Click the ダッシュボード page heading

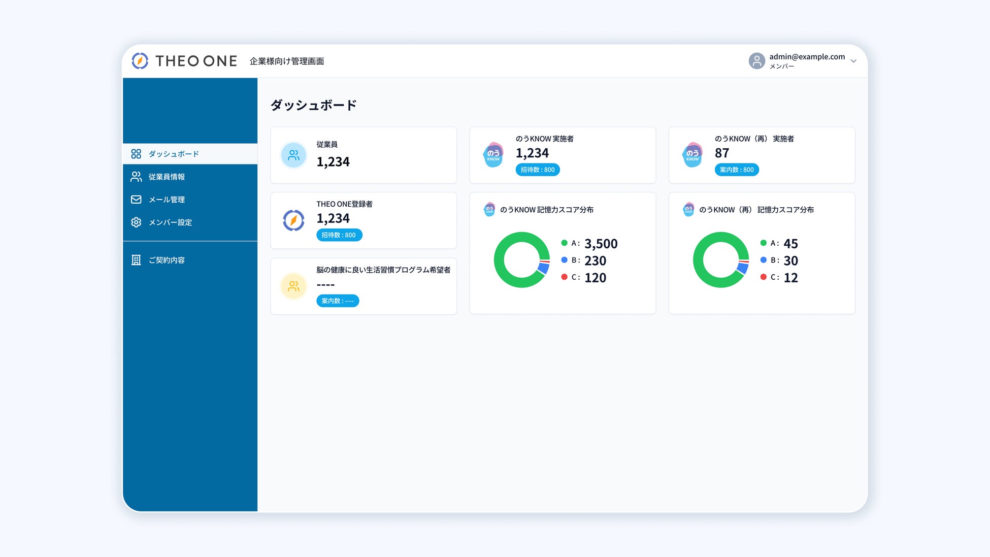coord(313,105)
